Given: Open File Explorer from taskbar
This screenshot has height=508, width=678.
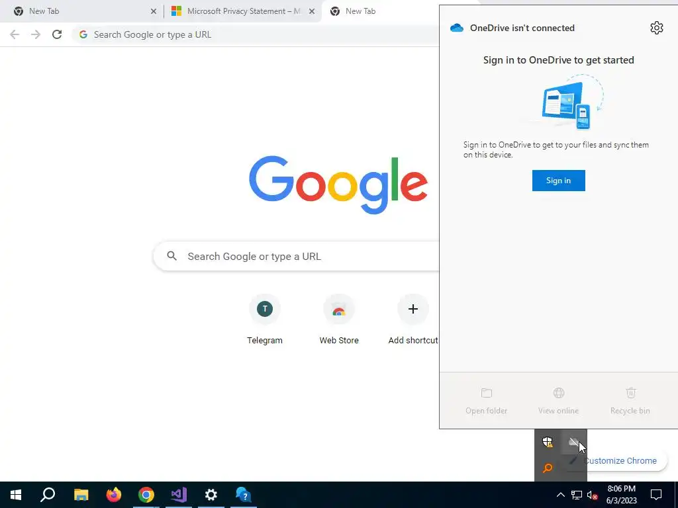Looking at the screenshot, I should pyautogui.click(x=81, y=495).
